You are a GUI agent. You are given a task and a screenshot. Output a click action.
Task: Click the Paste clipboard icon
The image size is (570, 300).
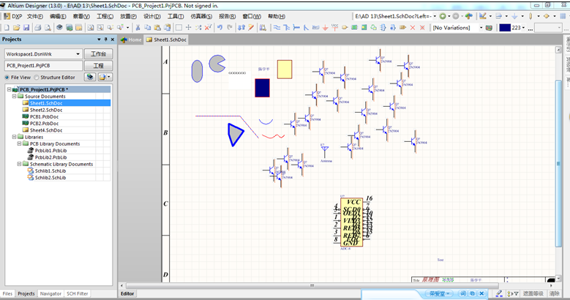point(158,28)
